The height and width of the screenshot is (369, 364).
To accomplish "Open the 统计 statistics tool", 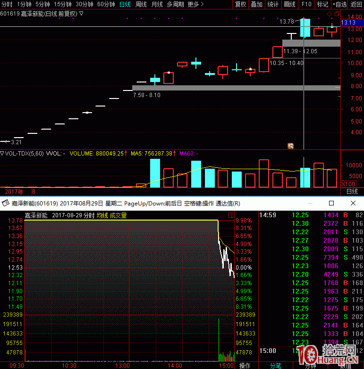I will (273, 4).
